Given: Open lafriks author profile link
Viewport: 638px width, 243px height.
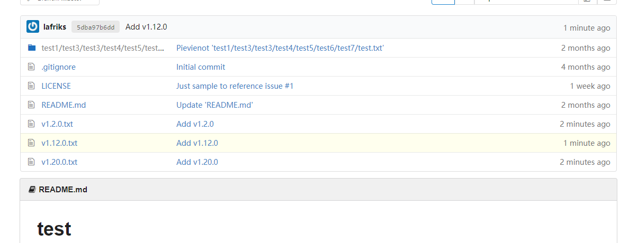Looking at the screenshot, I should [55, 27].
